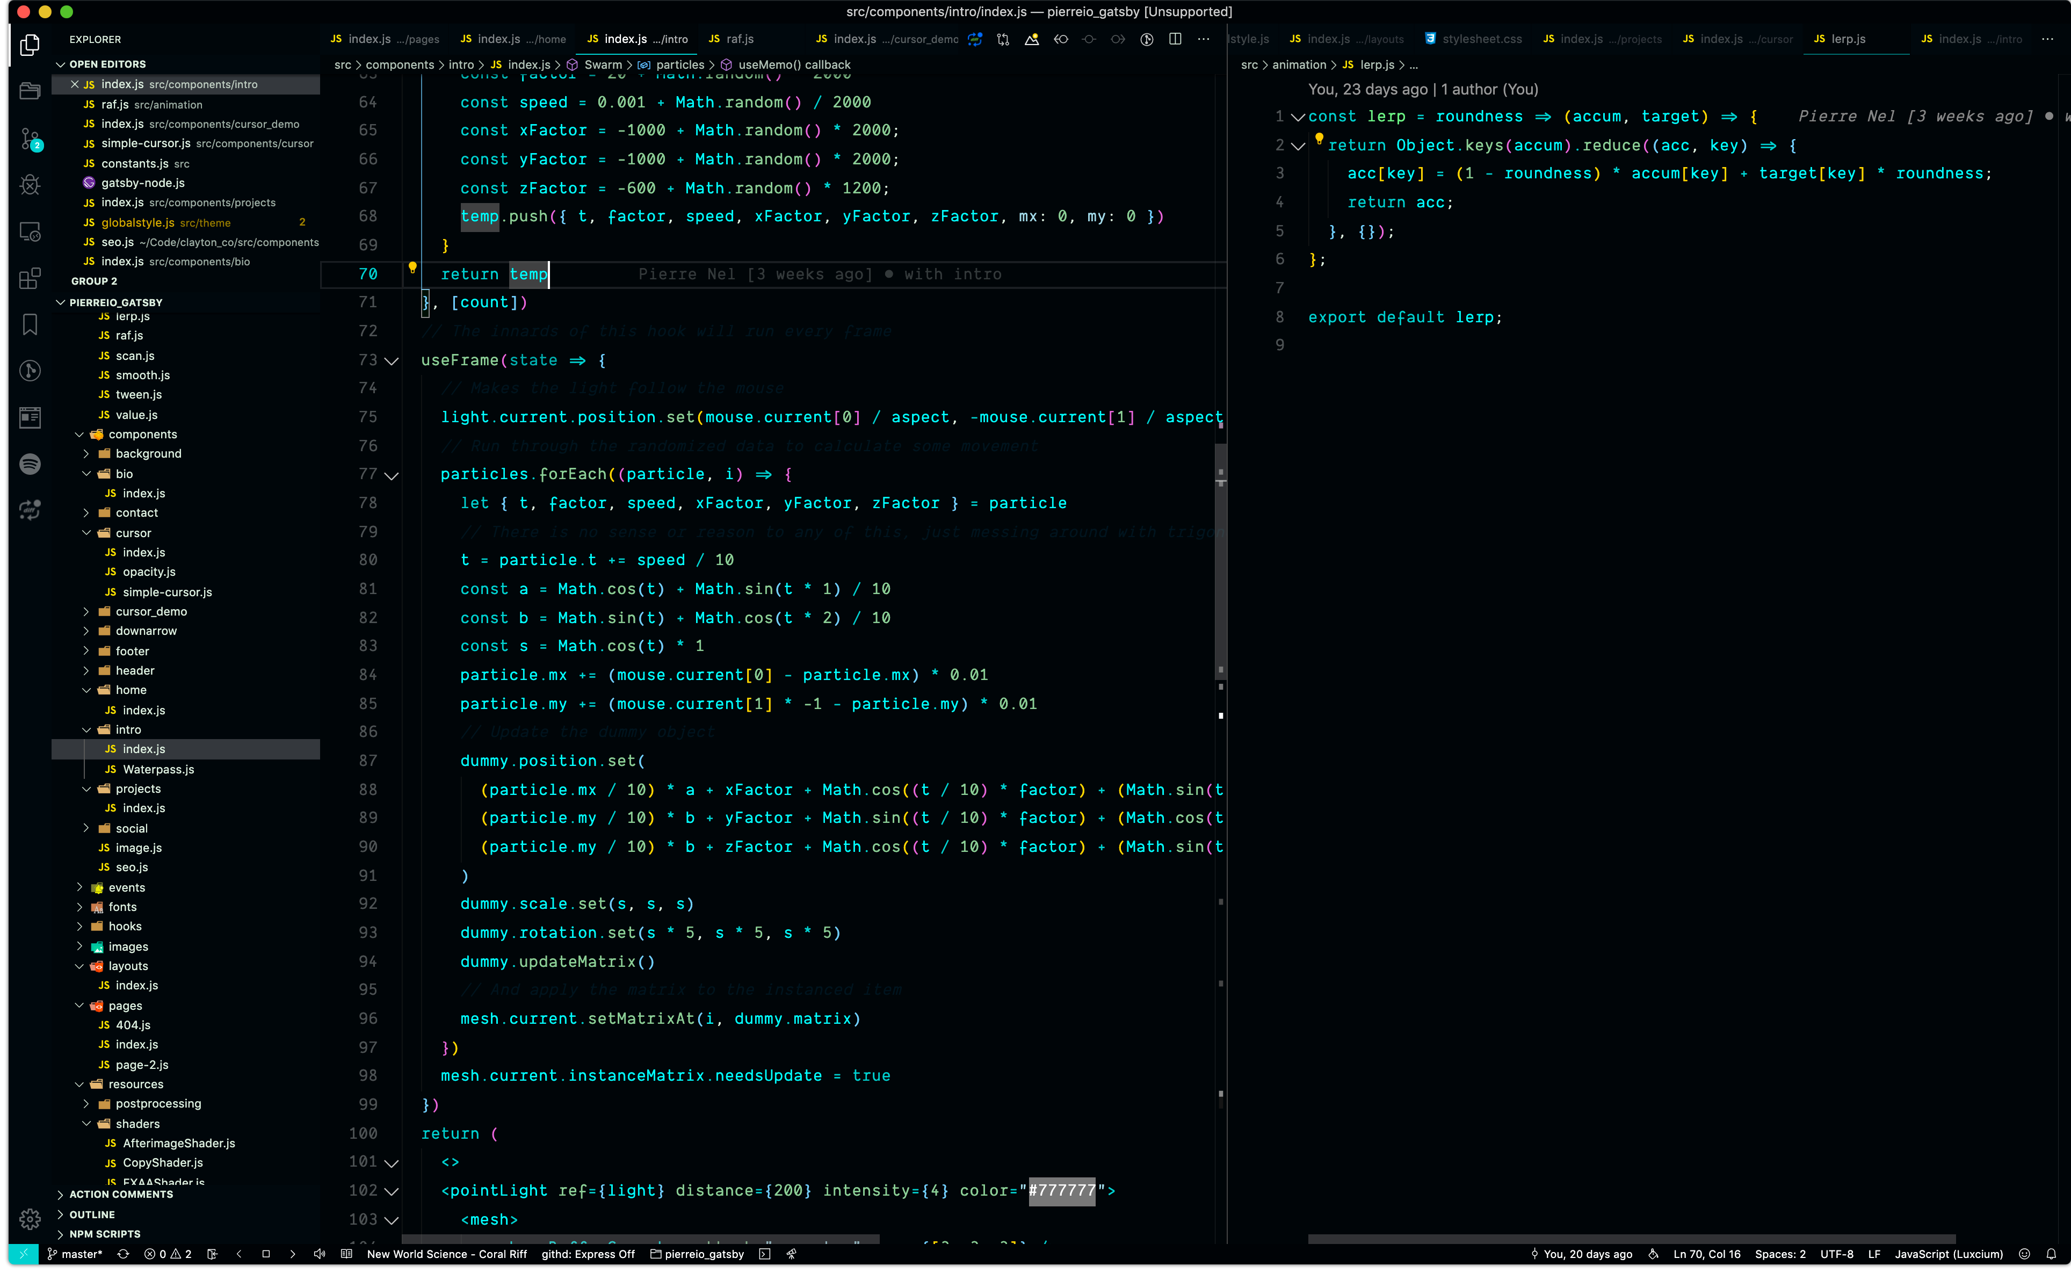This screenshot has width=2071, height=1273.
Task: Click the errors and warnings count
Action: [168, 1254]
